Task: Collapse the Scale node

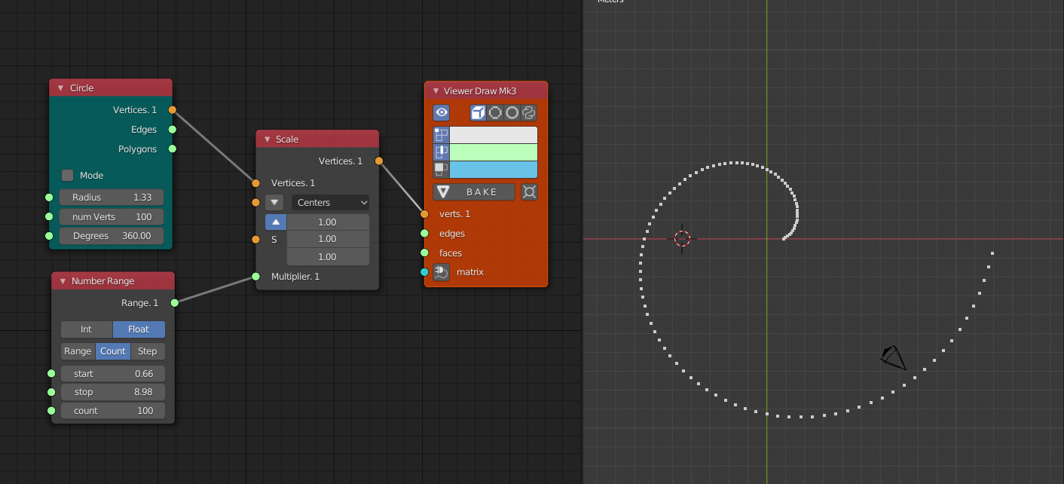Action: pyautogui.click(x=267, y=139)
